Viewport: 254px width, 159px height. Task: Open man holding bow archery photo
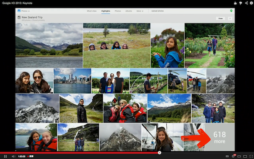148,81
